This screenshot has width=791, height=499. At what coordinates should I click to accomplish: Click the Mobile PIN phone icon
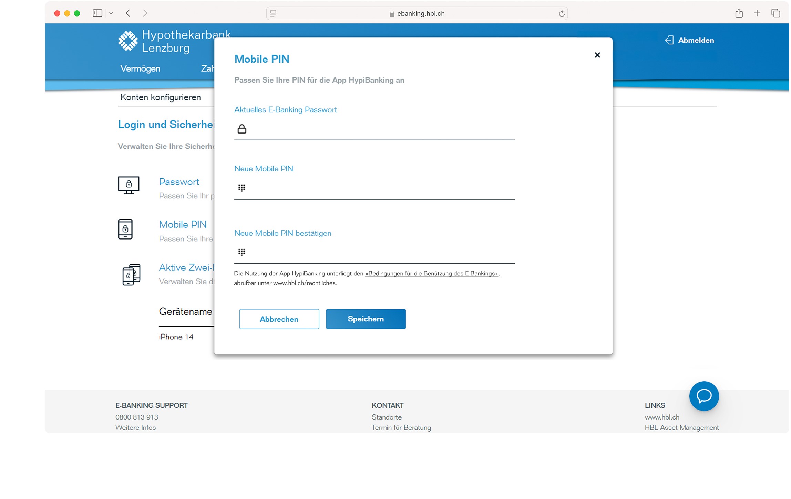125,230
